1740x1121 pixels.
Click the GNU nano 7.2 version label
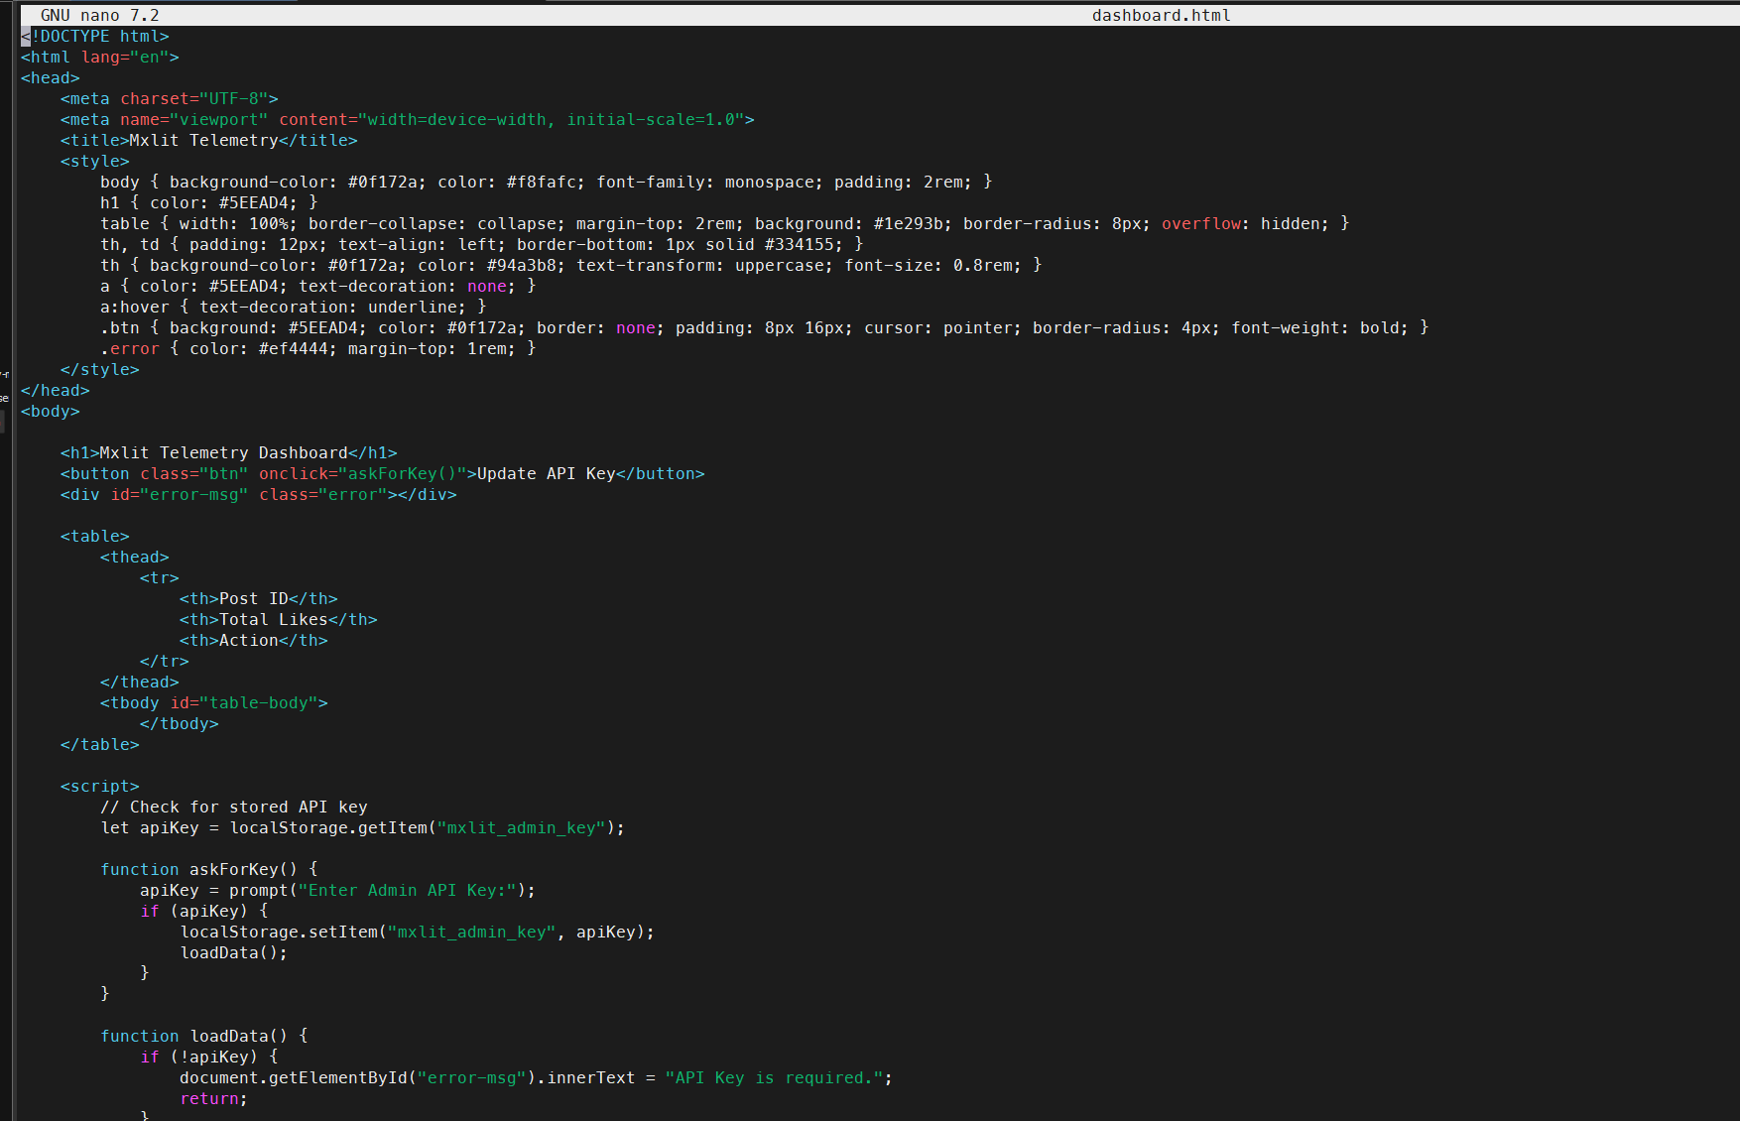(x=99, y=16)
